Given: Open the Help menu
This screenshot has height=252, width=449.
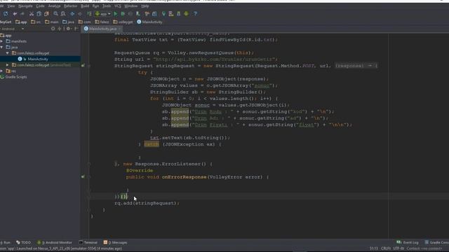Looking at the screenshot, I should pos(145,6).
